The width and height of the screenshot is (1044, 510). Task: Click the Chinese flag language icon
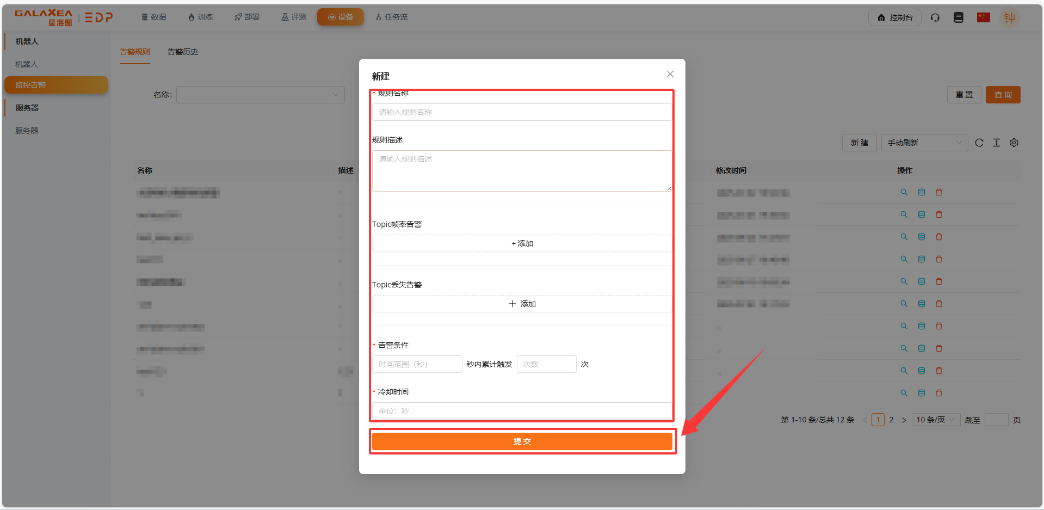(983, 17)
